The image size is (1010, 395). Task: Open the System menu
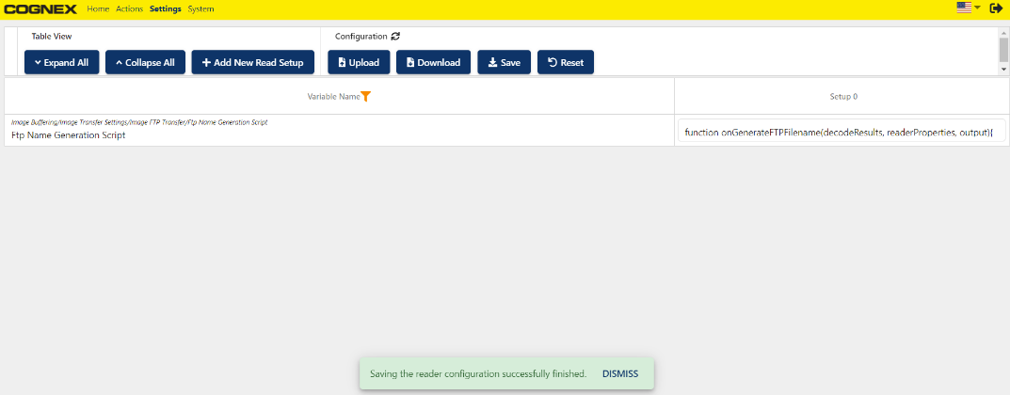[201, 9]
